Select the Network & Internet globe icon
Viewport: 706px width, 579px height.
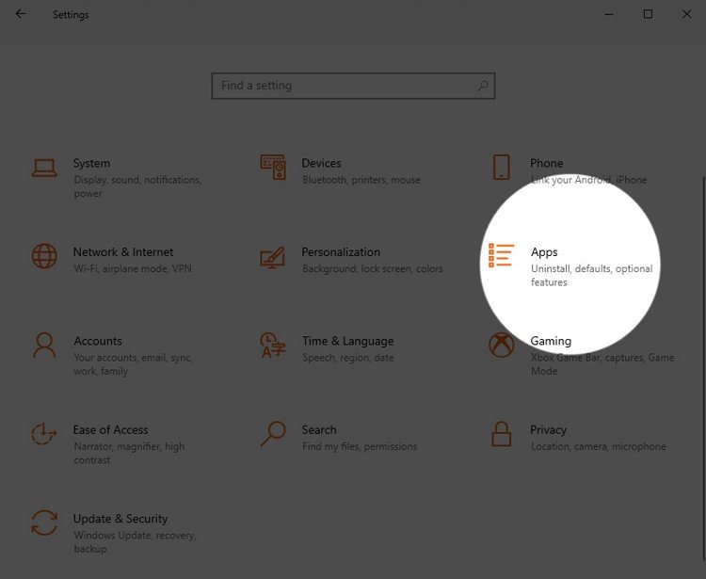point(44,256)
